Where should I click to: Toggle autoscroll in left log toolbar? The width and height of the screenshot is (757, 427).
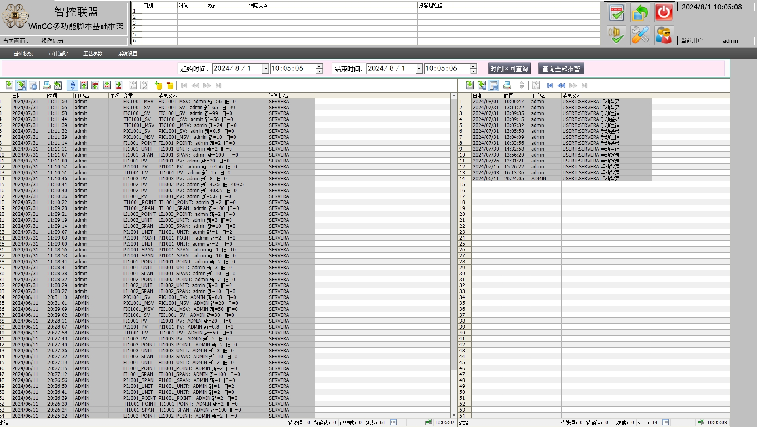72,85
